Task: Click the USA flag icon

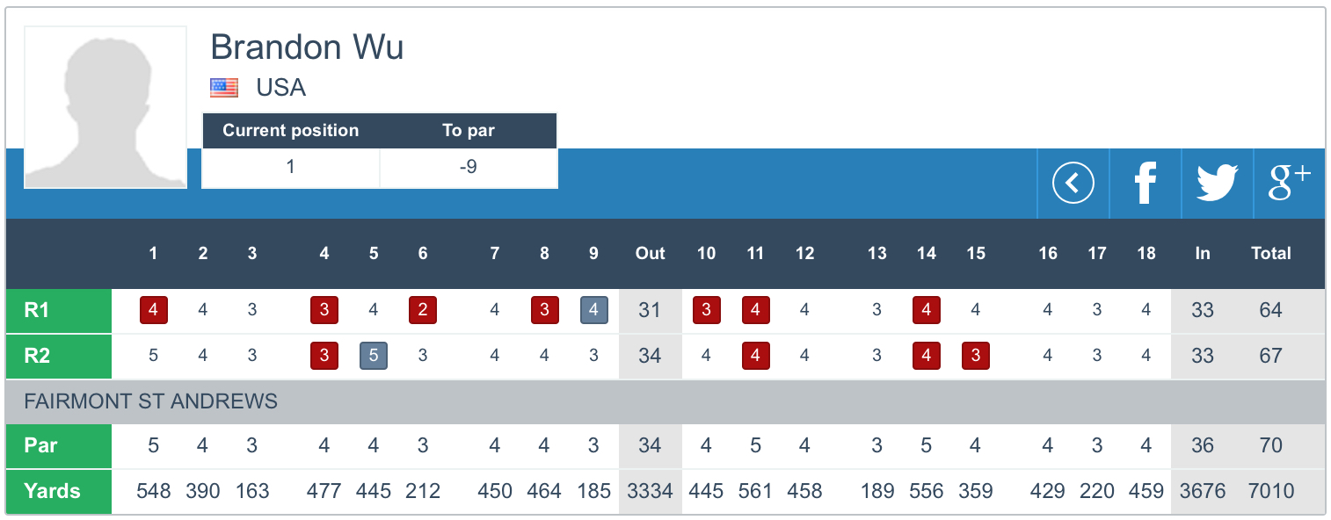Action: (x=224, y=88)
